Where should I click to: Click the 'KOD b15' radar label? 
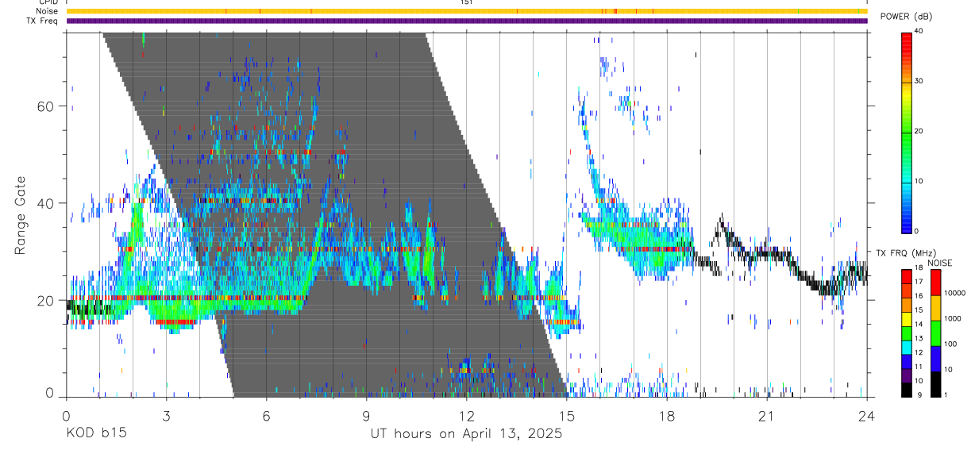[x=95, y=434]
